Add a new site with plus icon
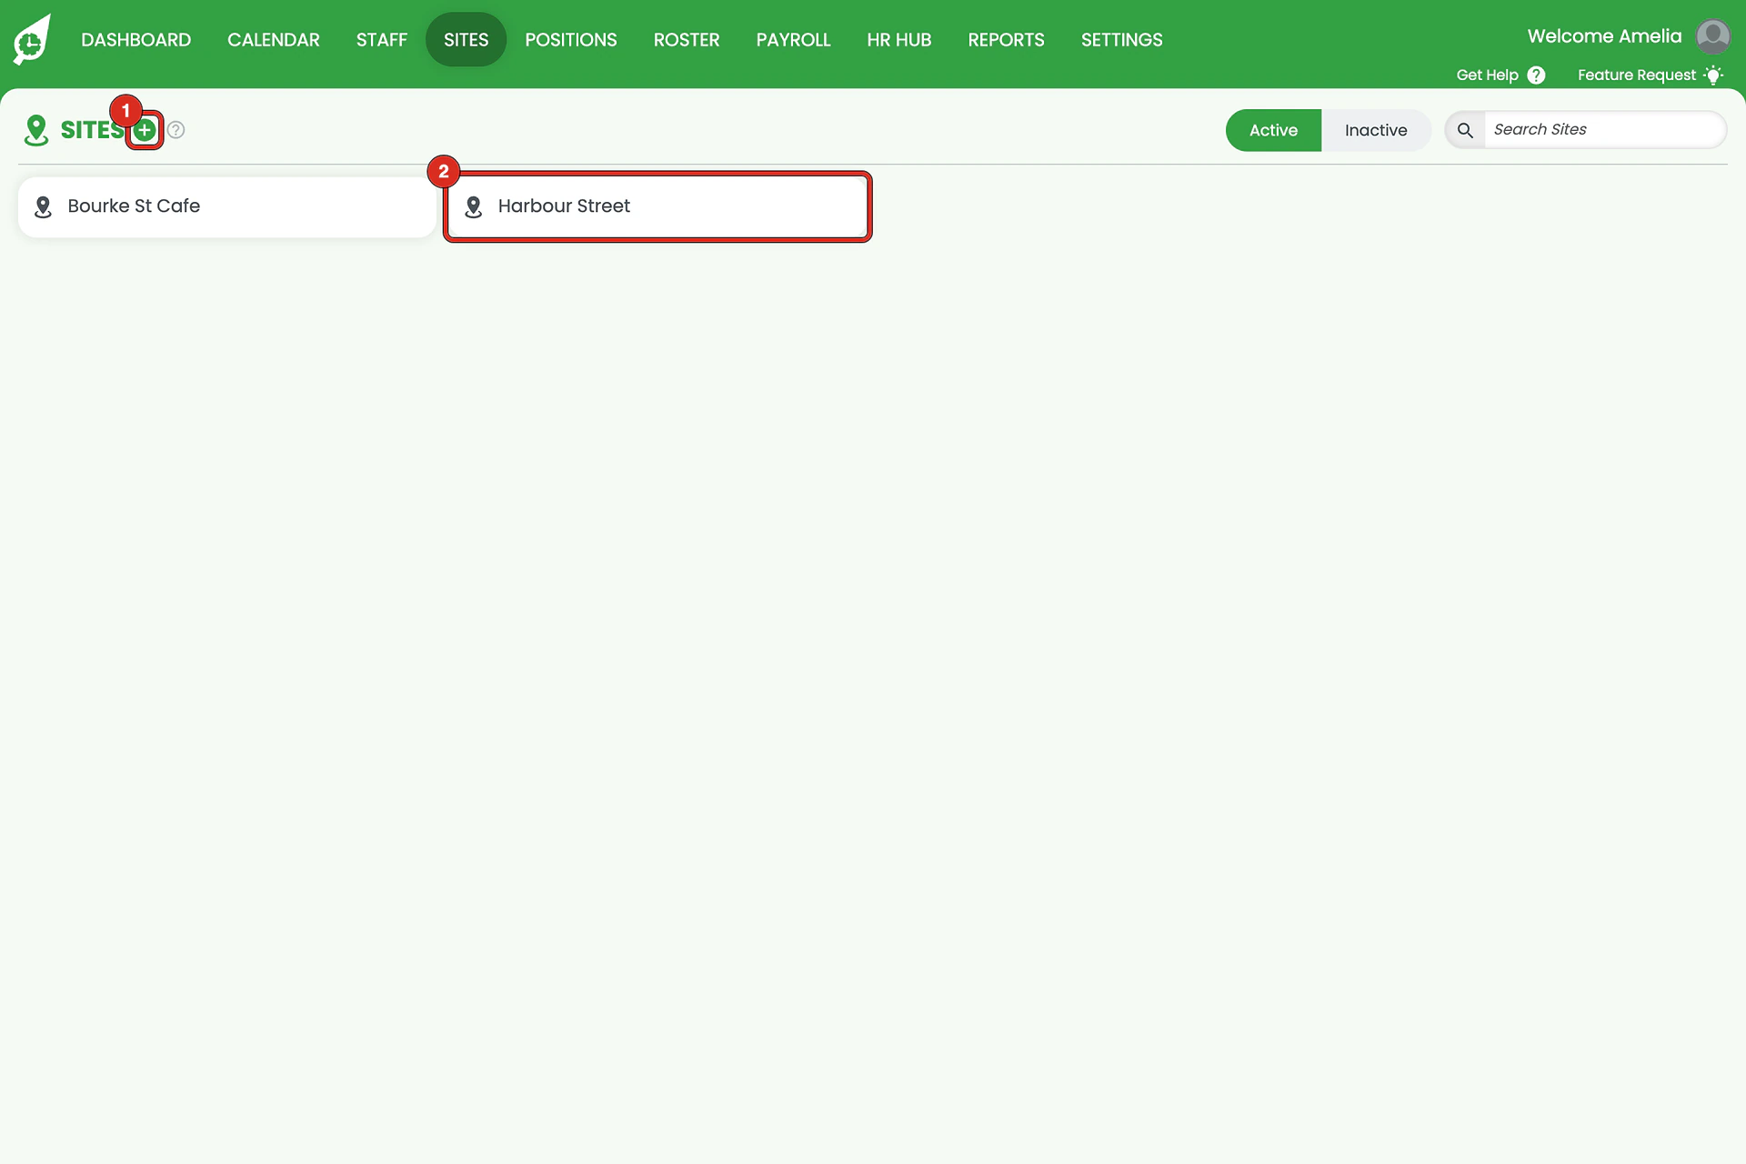The image size is (1746, 1164). 145,130
